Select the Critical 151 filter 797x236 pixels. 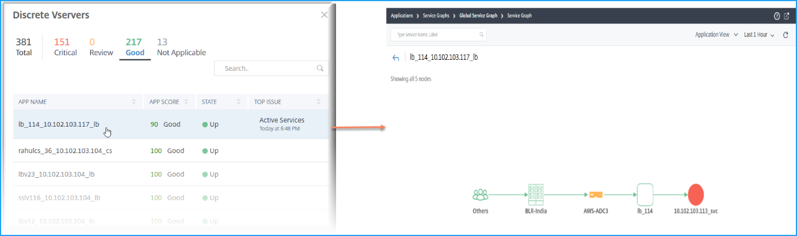66,47
